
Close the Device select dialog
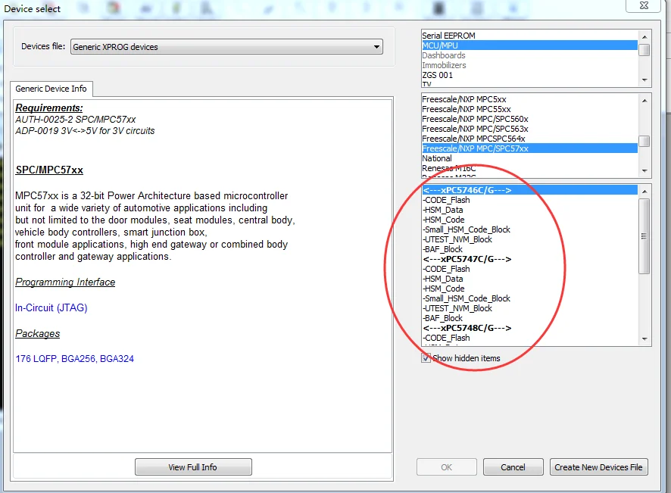(x=644, y=5)
